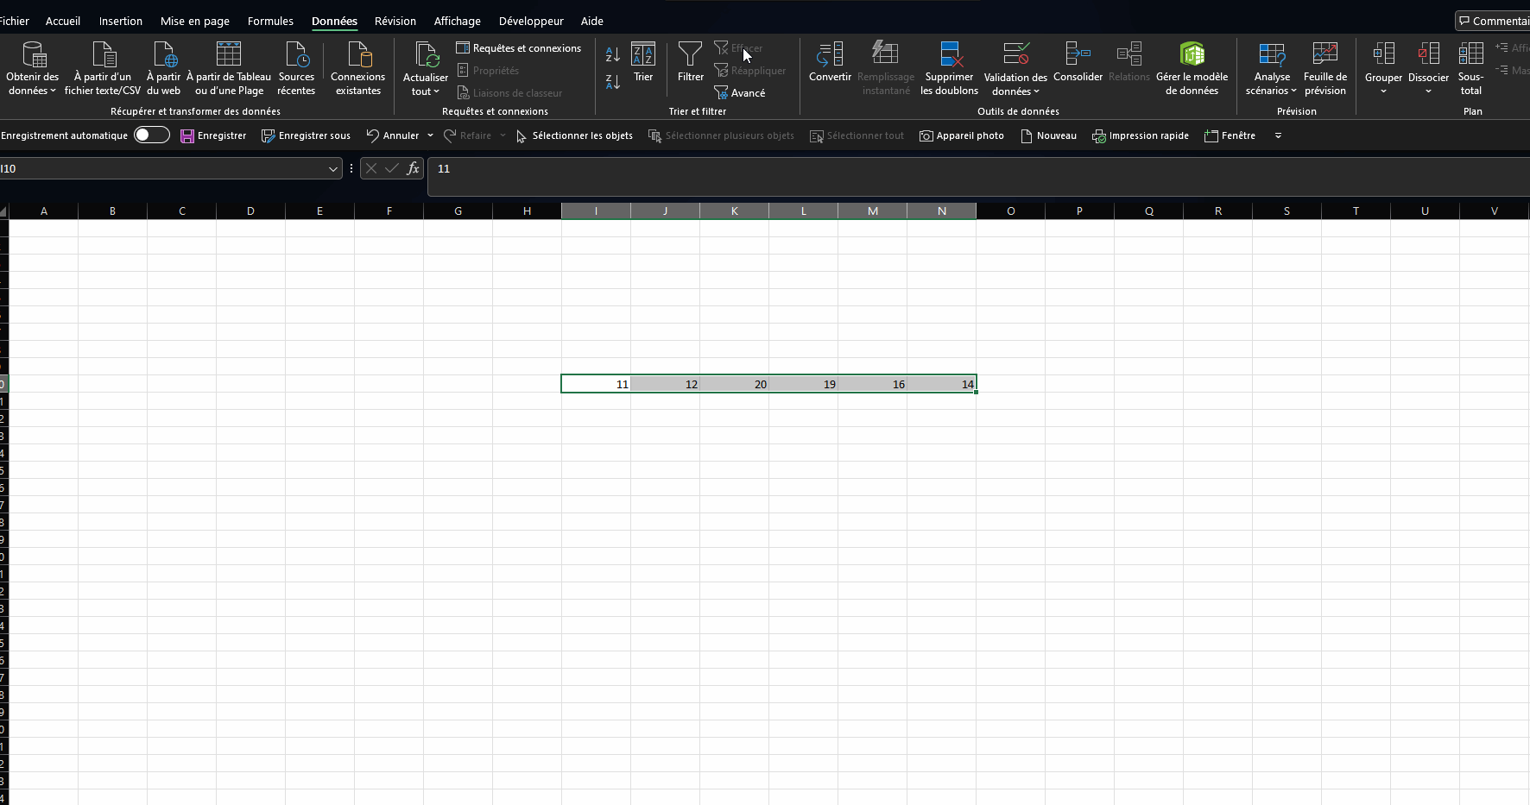Image resolution: width=1530 pixels, height=805 pixels.
Task: Click À partir du web icon
Action: [x=164, y=55]
